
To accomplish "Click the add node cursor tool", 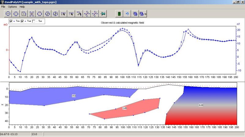I will point(63,14).
